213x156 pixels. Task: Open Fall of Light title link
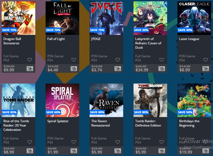(56, 39)
